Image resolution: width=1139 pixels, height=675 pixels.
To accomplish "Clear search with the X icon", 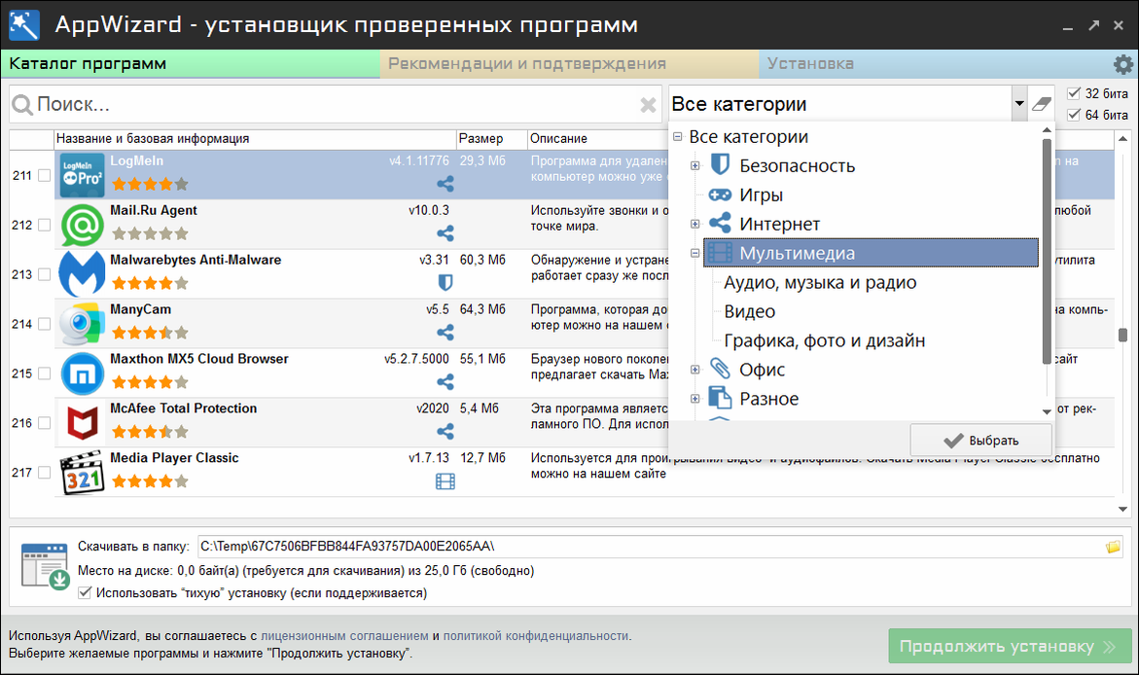I will tap(649, 105).
